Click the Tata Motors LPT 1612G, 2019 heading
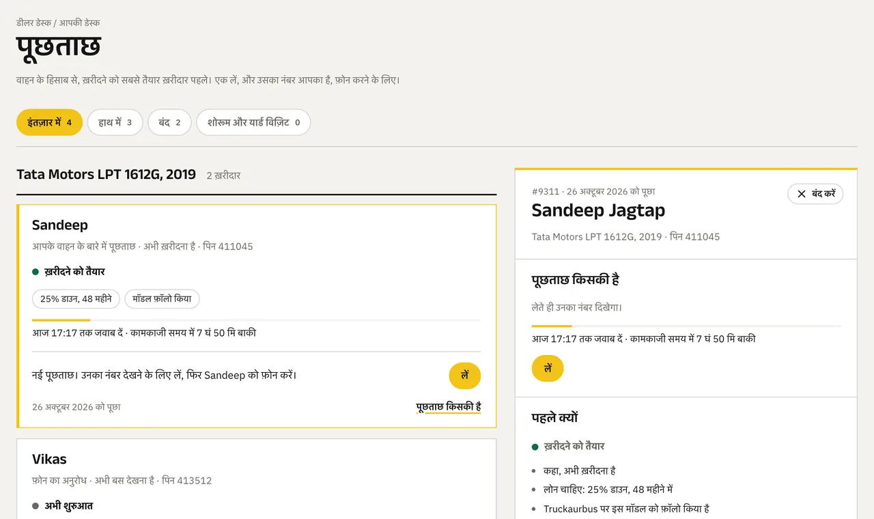Image resolution: width=874 pixels, height=519 pixels. [x=106, y=175]
